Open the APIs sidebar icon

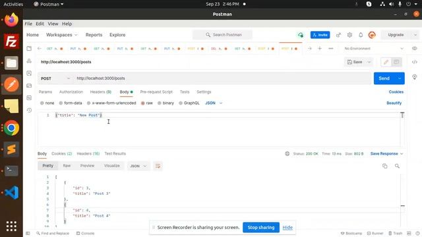pyautogui.click(x=29, y=61)
